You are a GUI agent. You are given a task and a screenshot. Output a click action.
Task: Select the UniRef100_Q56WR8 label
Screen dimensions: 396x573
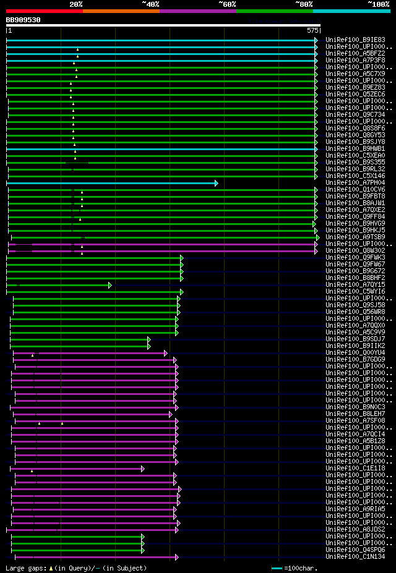point(355,312)
